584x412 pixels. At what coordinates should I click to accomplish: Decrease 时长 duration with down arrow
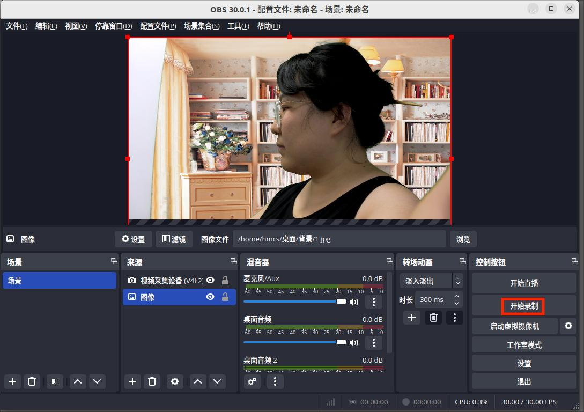456,303
